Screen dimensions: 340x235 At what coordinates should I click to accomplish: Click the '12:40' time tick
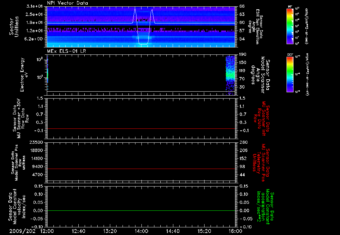coord(78,231)
